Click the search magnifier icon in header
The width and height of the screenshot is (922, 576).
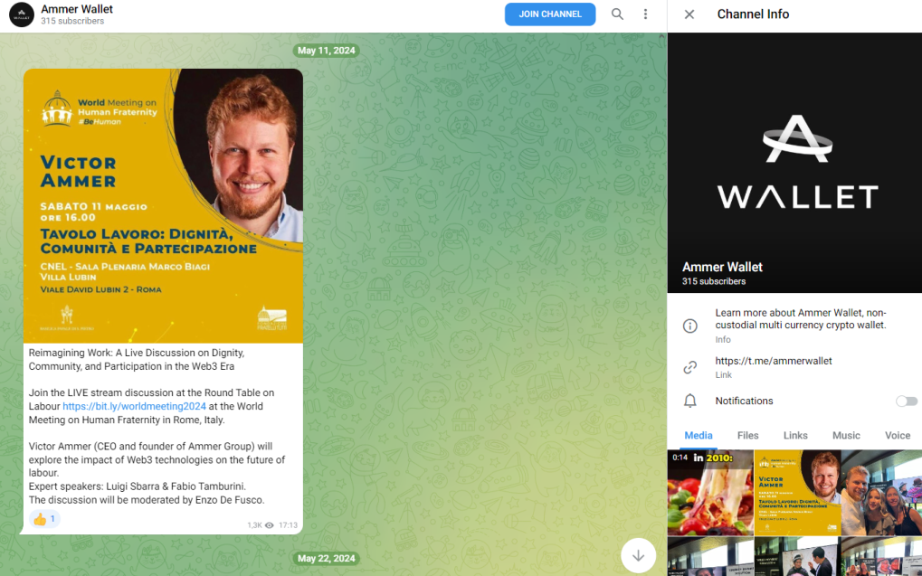click(x=617, y=14)
